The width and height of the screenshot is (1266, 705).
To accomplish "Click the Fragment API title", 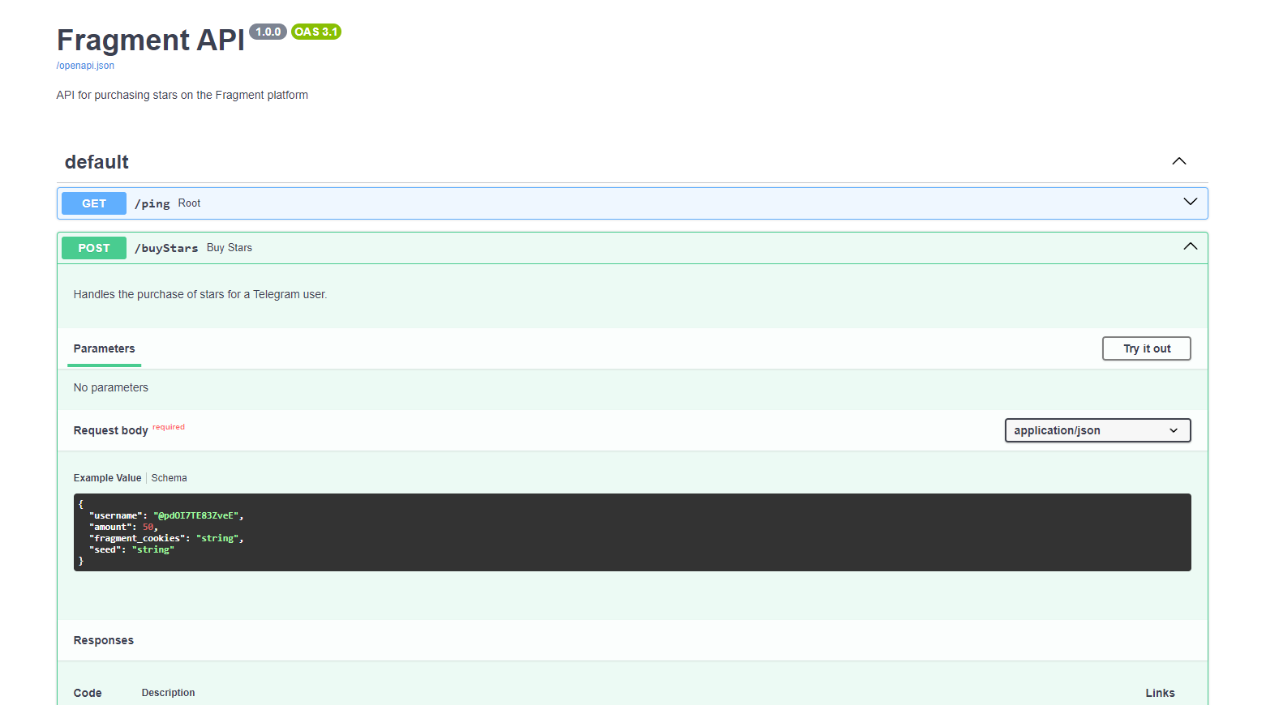I will pos(151,40).
